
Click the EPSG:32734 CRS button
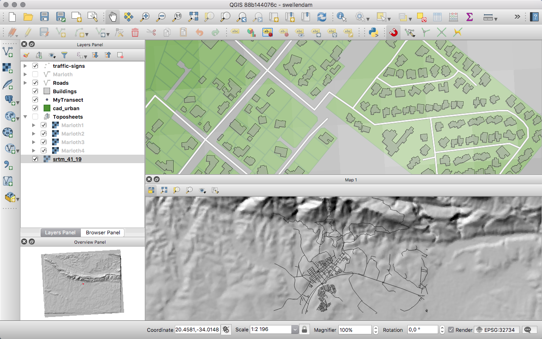tap(496, 330)
